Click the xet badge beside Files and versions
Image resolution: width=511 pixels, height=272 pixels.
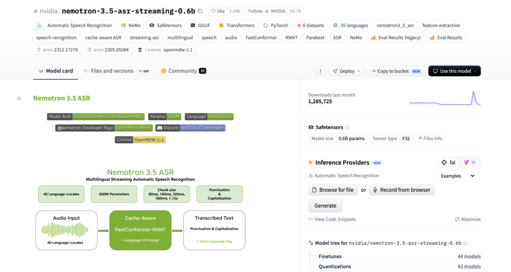(144, 71)
